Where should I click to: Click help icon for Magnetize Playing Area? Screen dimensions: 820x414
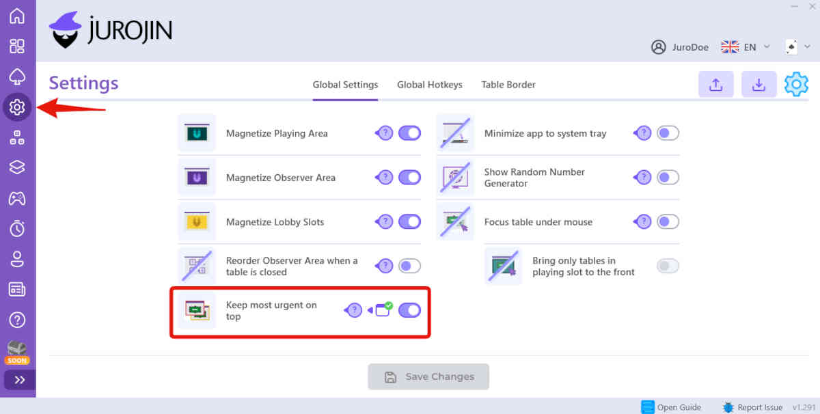385,133
